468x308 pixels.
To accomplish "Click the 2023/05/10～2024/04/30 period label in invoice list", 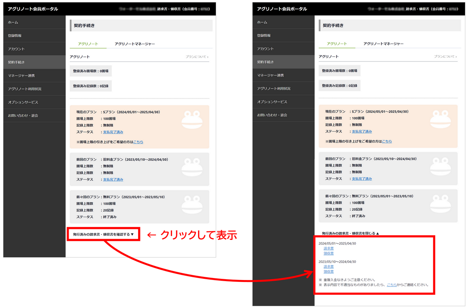I will [x=337, y=262].
